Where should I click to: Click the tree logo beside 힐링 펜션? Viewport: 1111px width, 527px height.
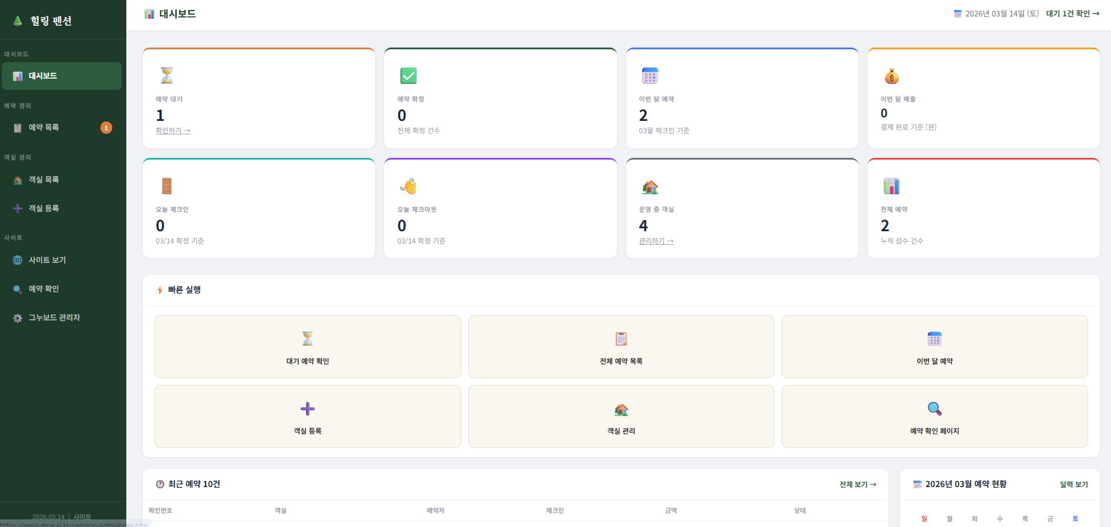coord(18,21)
